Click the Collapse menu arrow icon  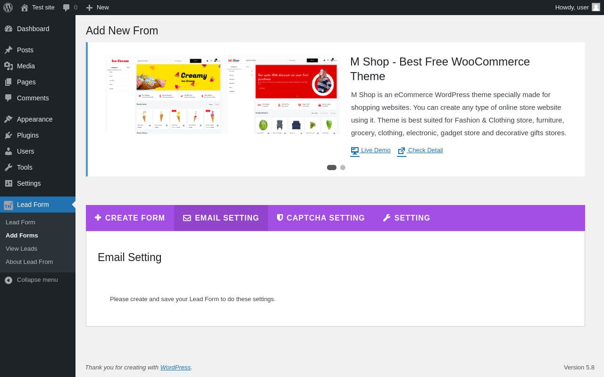[x=8, y=280]
